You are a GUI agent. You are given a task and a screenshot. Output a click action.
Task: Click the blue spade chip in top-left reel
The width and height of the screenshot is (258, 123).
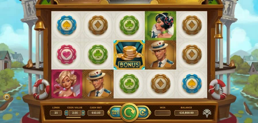coord(67,25)
